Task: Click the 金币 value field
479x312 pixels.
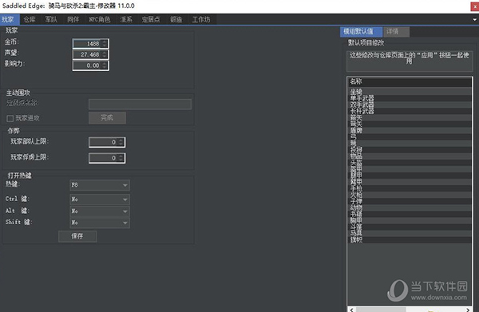Action: pos(87,44)
